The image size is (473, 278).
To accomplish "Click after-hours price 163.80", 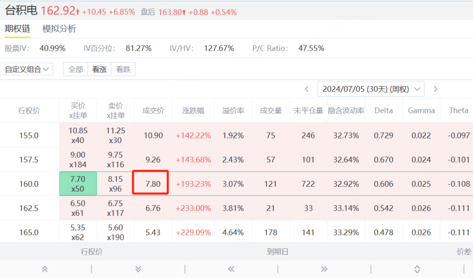I will tap(170, 12).
